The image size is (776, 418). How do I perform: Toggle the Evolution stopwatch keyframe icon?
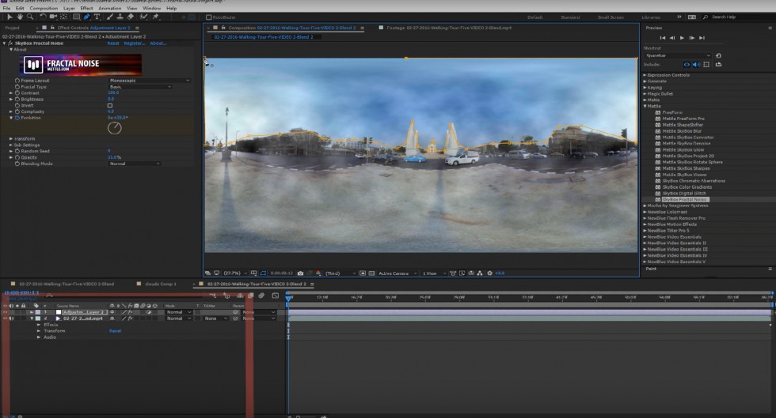[17, 118]
